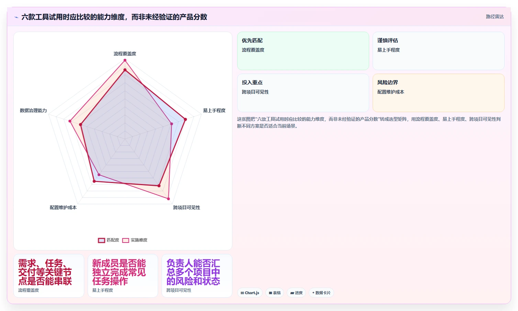This screenshot has height=311, width=518.
Task: Click the 表格 tag
Action: (275, 293)
